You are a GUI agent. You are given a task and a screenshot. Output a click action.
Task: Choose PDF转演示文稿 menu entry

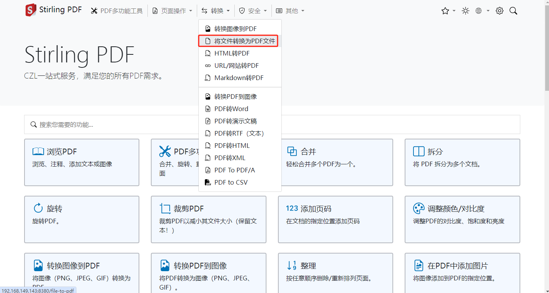(240, 121)
